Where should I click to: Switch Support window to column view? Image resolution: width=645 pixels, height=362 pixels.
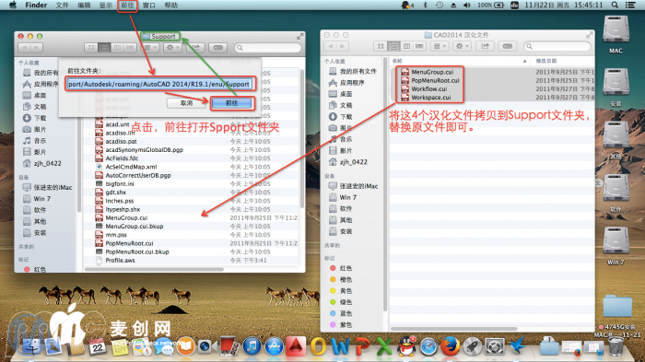pyautogui.click(x=117, y=48)
